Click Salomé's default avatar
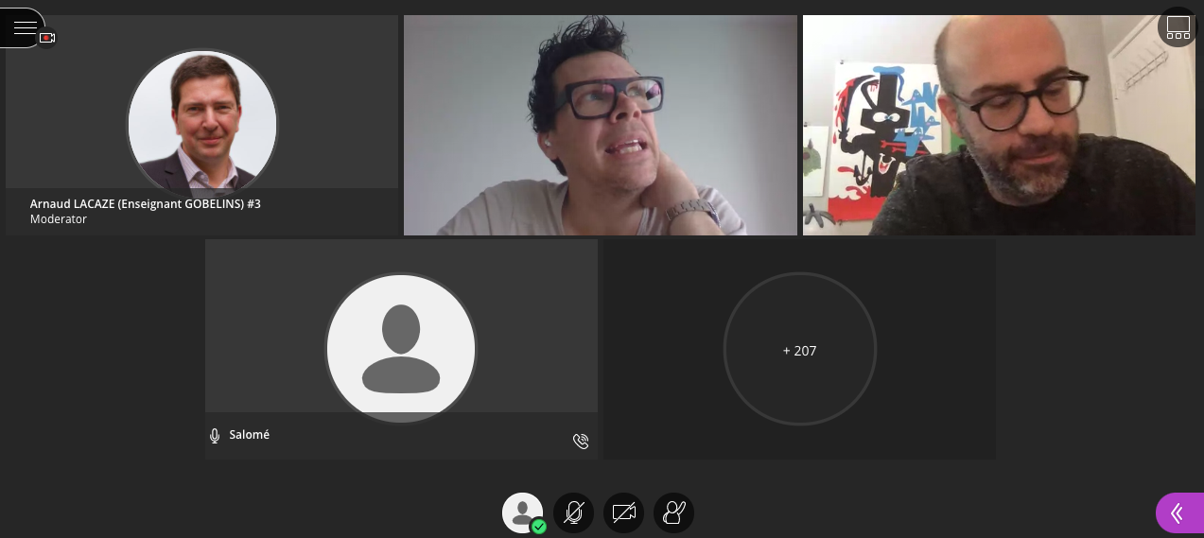This screenshot has height=538, width=1204. coord(401,348)
